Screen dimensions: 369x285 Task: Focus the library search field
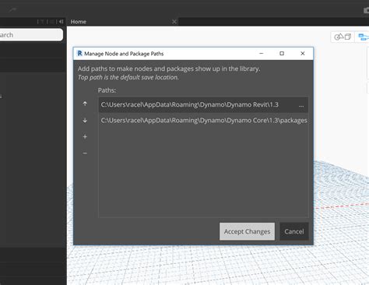[x=30, y=35]
